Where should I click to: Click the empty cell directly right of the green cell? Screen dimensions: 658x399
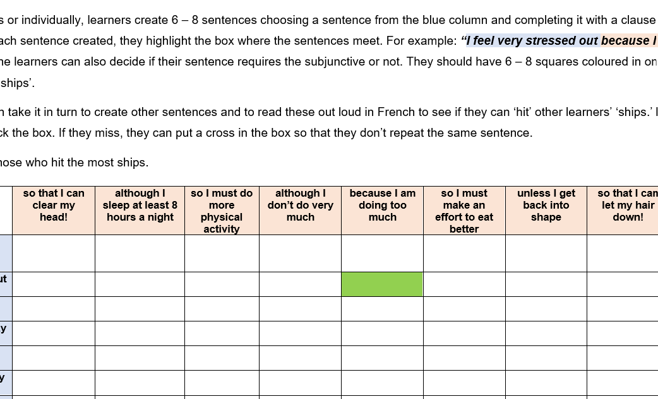(x=464, y=284)
